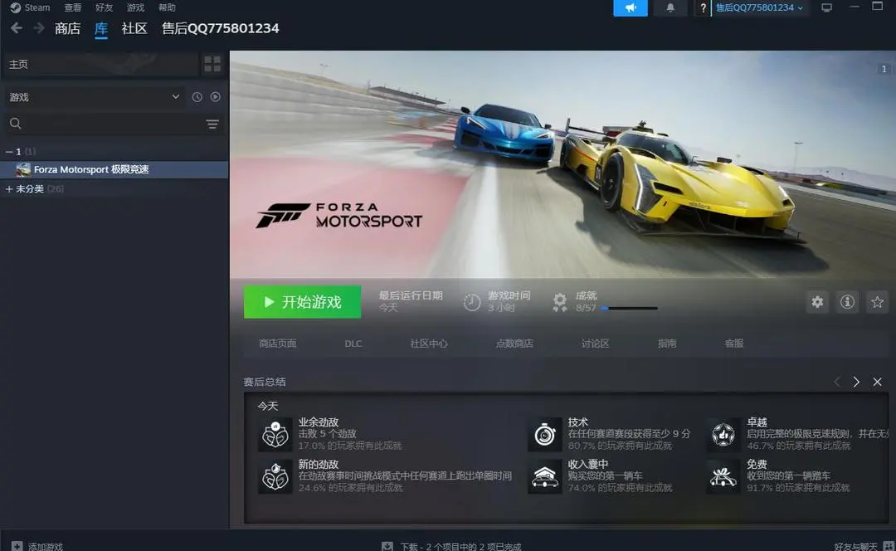Click the 主页 home button

coord(101,64)
